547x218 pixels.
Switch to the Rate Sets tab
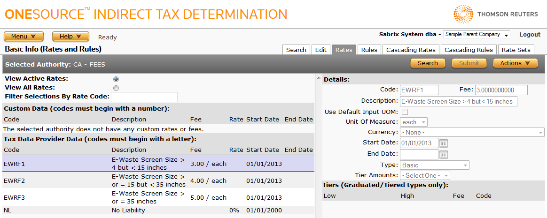[x=516, y=50]
